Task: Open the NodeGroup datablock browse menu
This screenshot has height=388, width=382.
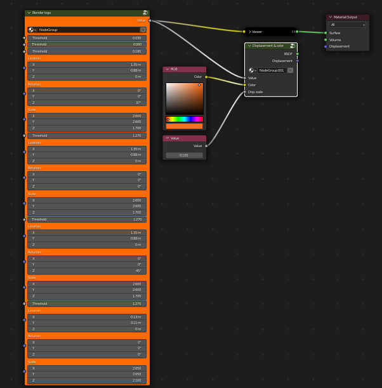Action: [32, 30]
